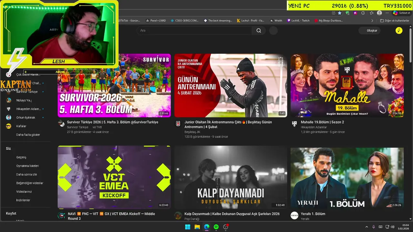Image resolution: width=413 pixels, height=232 pixels.
Task: Show hidden system tray icons chevron
Action: tap(367, 227)
